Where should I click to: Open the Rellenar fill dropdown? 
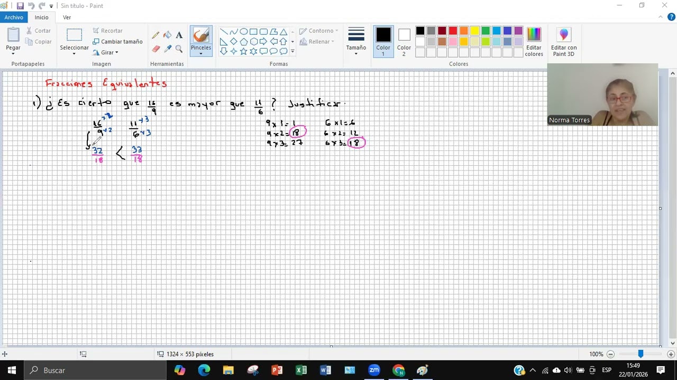click(x=317, y=42)
